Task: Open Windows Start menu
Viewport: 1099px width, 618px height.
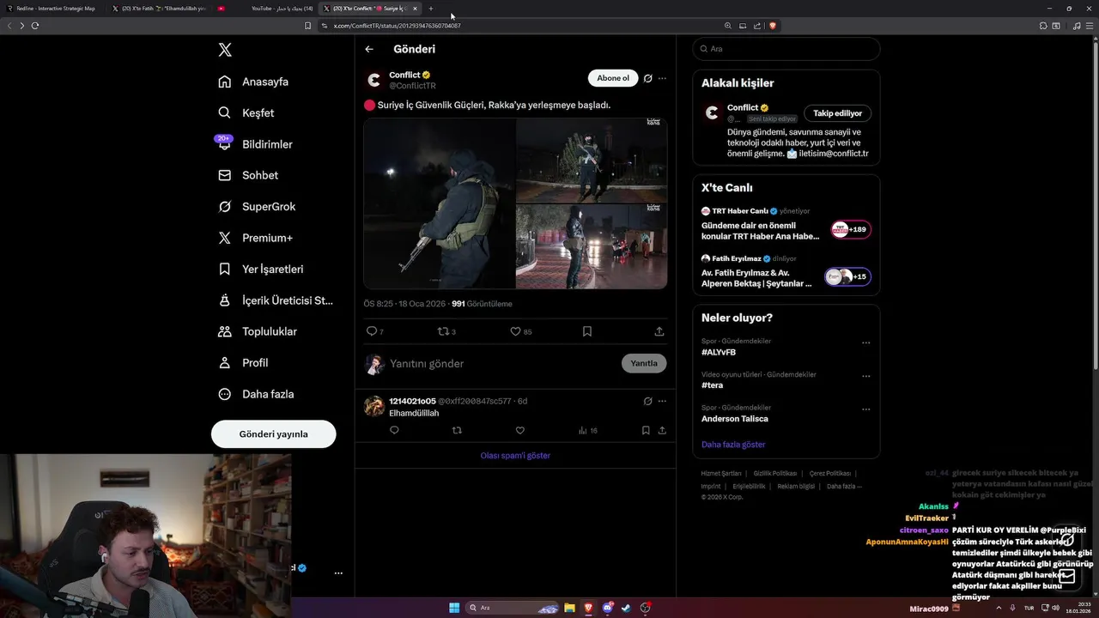Action: [454, 608]
